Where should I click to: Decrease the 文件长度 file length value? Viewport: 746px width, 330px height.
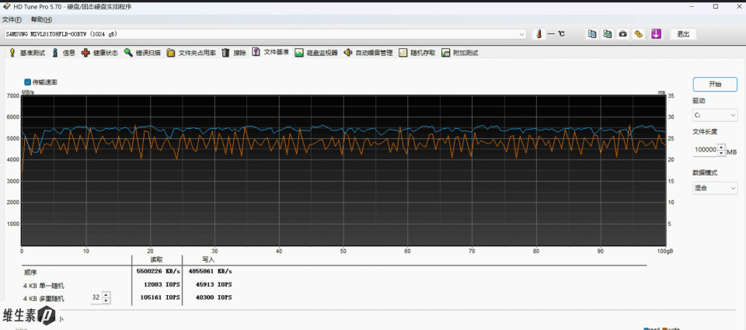tap(721, 153)
